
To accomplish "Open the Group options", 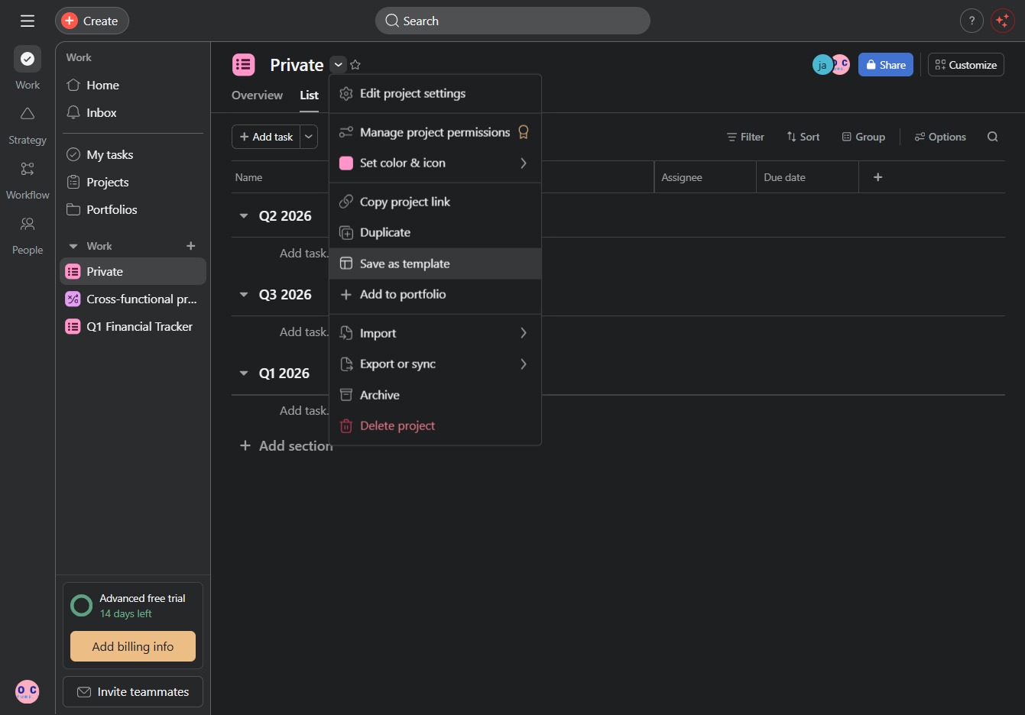I will point(863,137).
